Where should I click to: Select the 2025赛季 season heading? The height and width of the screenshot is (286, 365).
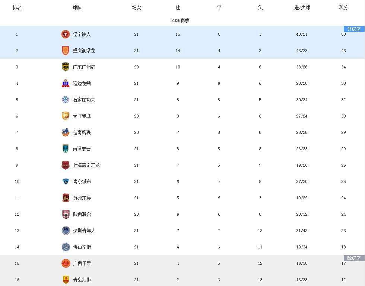[180, 20]
